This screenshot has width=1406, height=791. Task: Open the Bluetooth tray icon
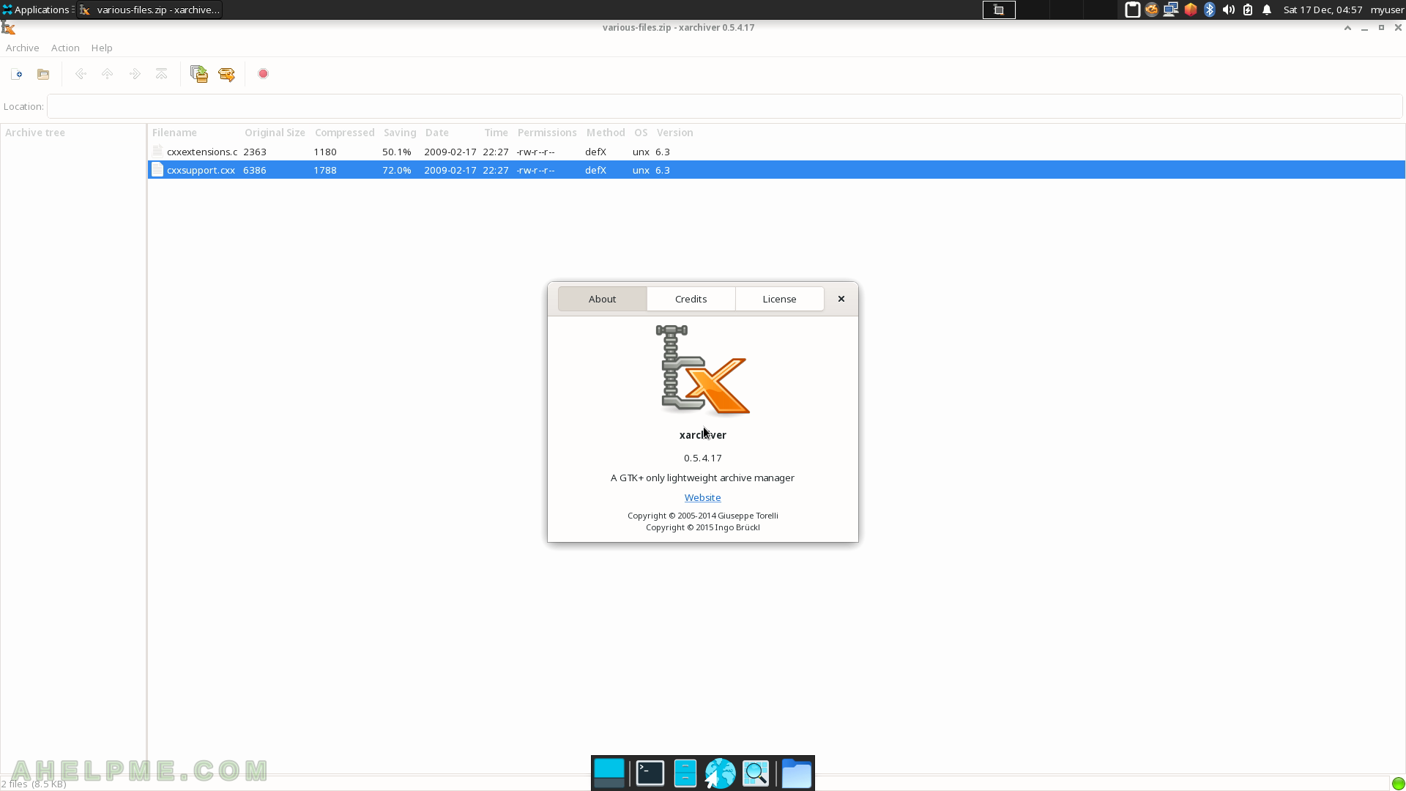(1210, 10)
